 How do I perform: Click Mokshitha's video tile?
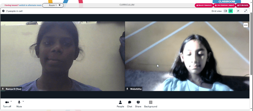tap(187, 56)
